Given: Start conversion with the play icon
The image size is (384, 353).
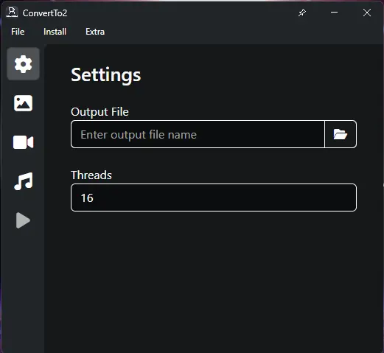Looking at the screenshot, I should coord(23,220).
